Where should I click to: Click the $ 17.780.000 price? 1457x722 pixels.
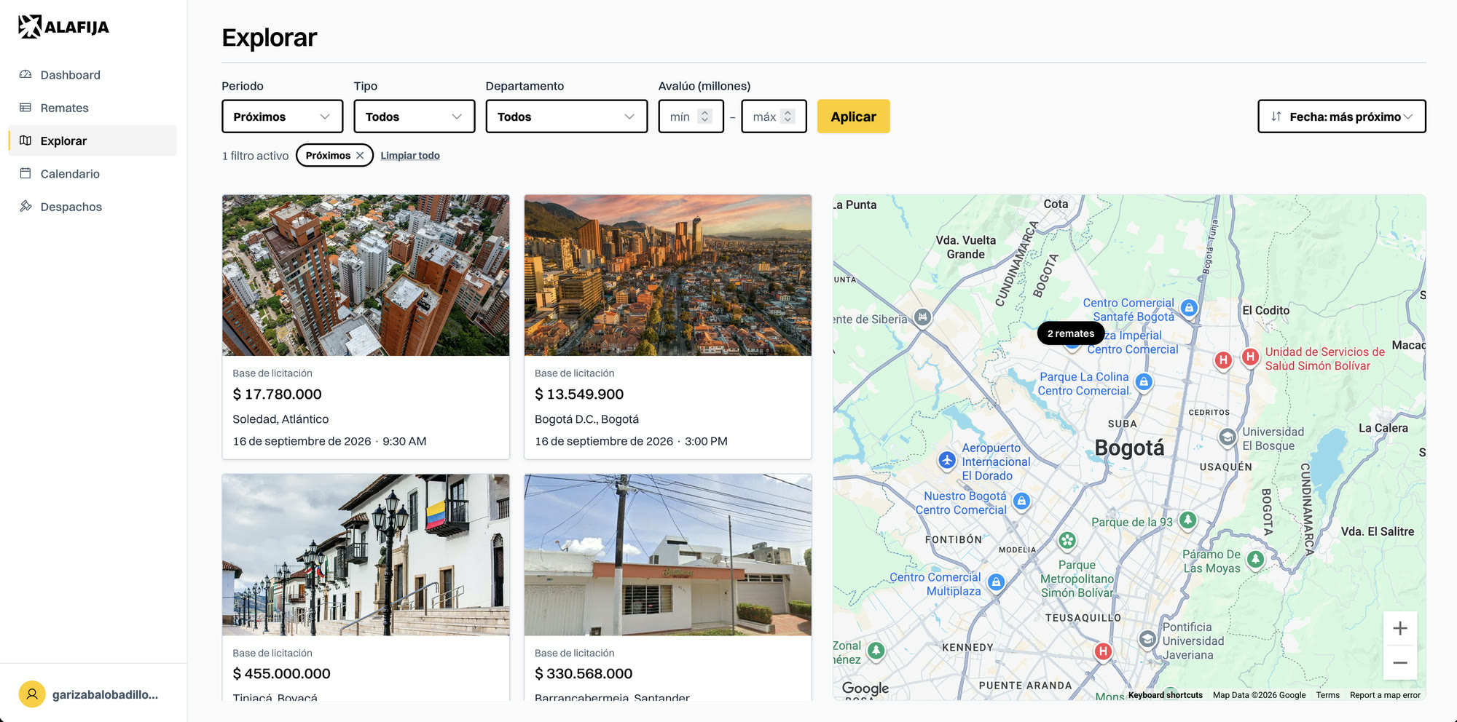(x=277, y=394)
